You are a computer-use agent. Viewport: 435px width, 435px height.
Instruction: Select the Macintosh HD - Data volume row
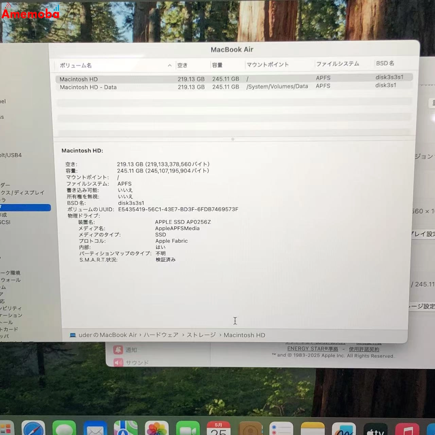[88, 87]
